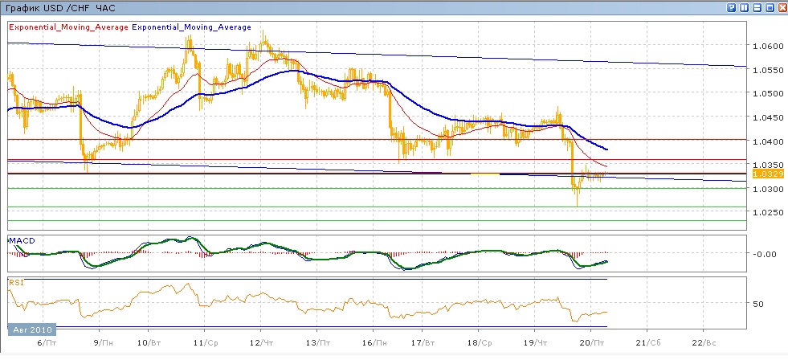Click the MACD -0.00 axis label
Viewport: 788px width, 360px height.
coord(764,254)
